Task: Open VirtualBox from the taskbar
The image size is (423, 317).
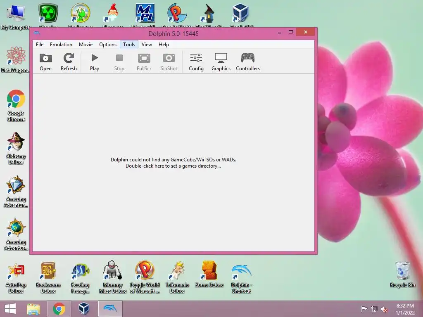Action: click(x=83, y=309)
